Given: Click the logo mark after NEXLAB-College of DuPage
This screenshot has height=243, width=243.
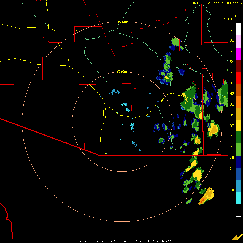Looking at the screenshot, I should pos(241,3).
